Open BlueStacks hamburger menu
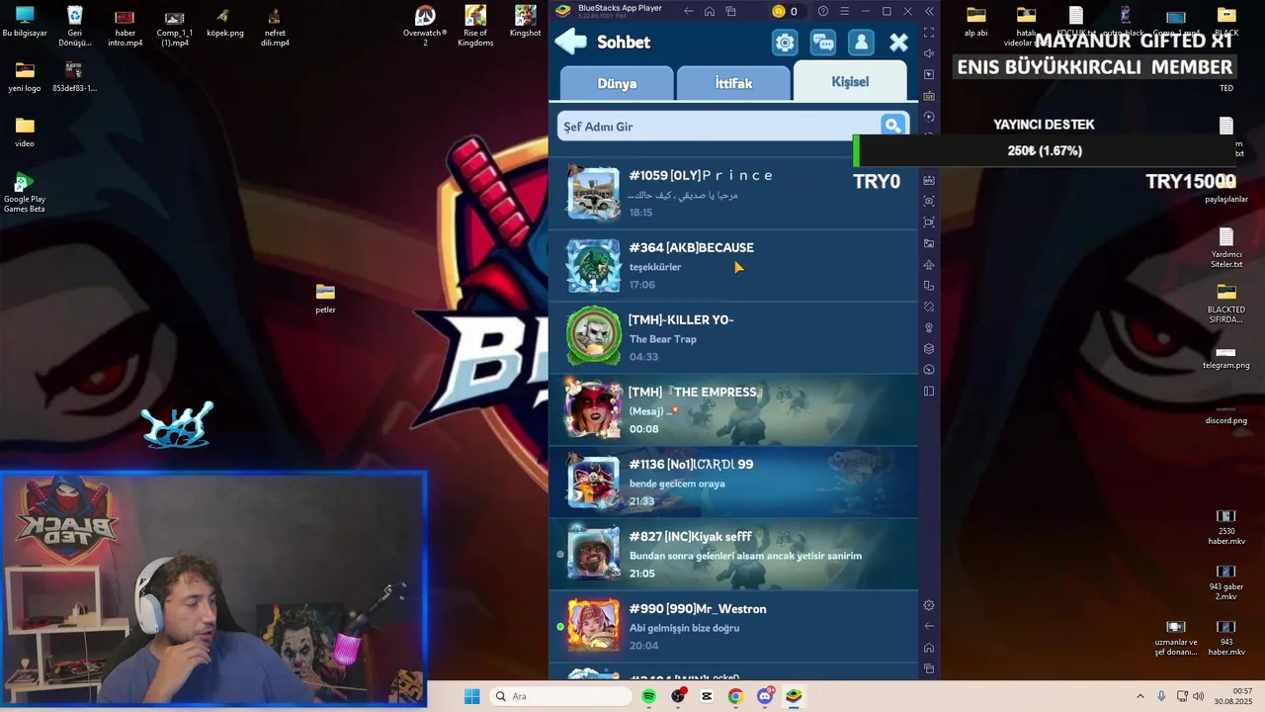Screen dimensions: 1265x712 [844, 11]
